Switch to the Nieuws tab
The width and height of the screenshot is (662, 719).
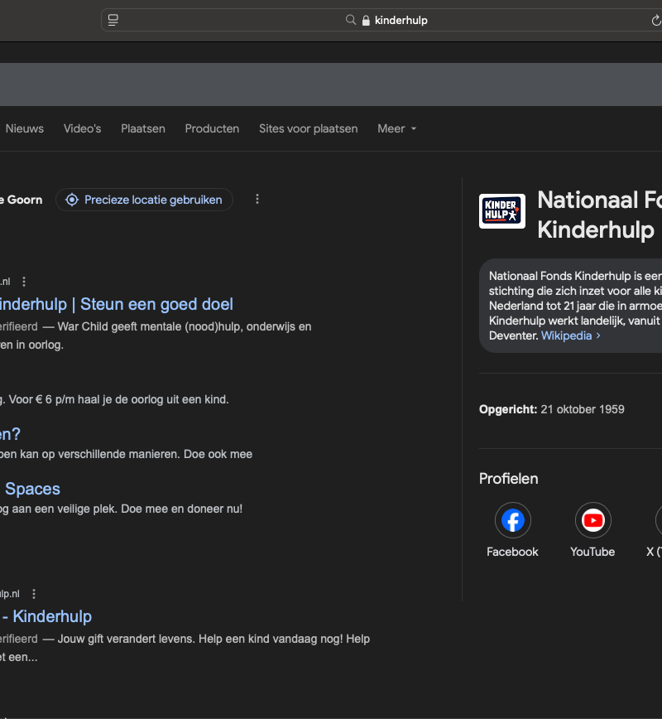coord(25,128)
